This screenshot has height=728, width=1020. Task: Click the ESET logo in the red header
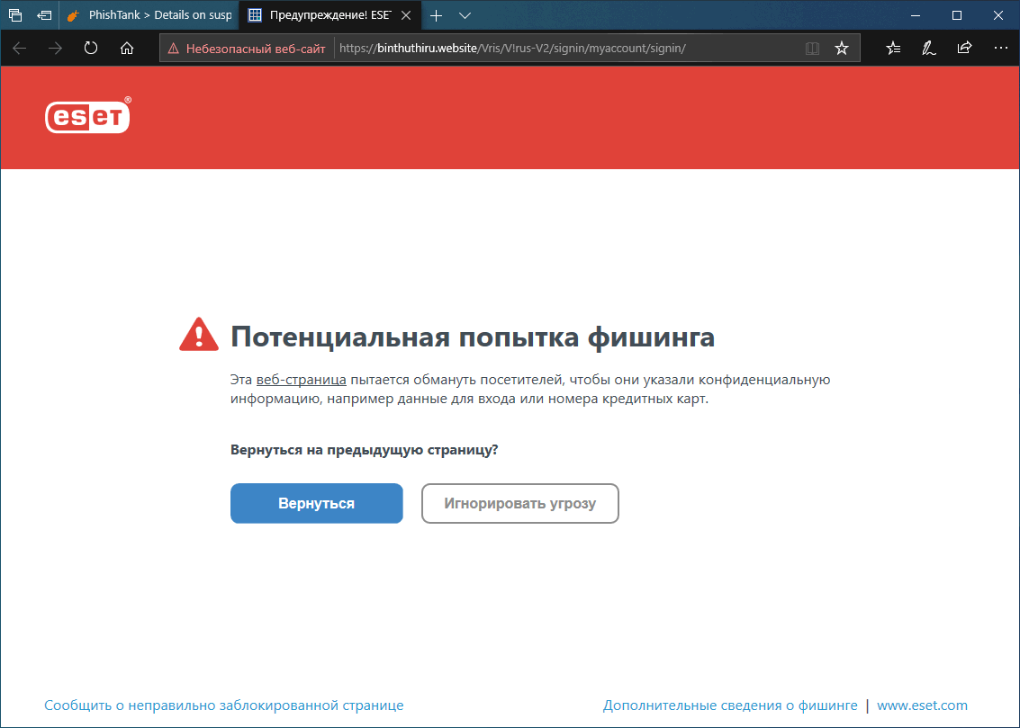click(87, 116)
